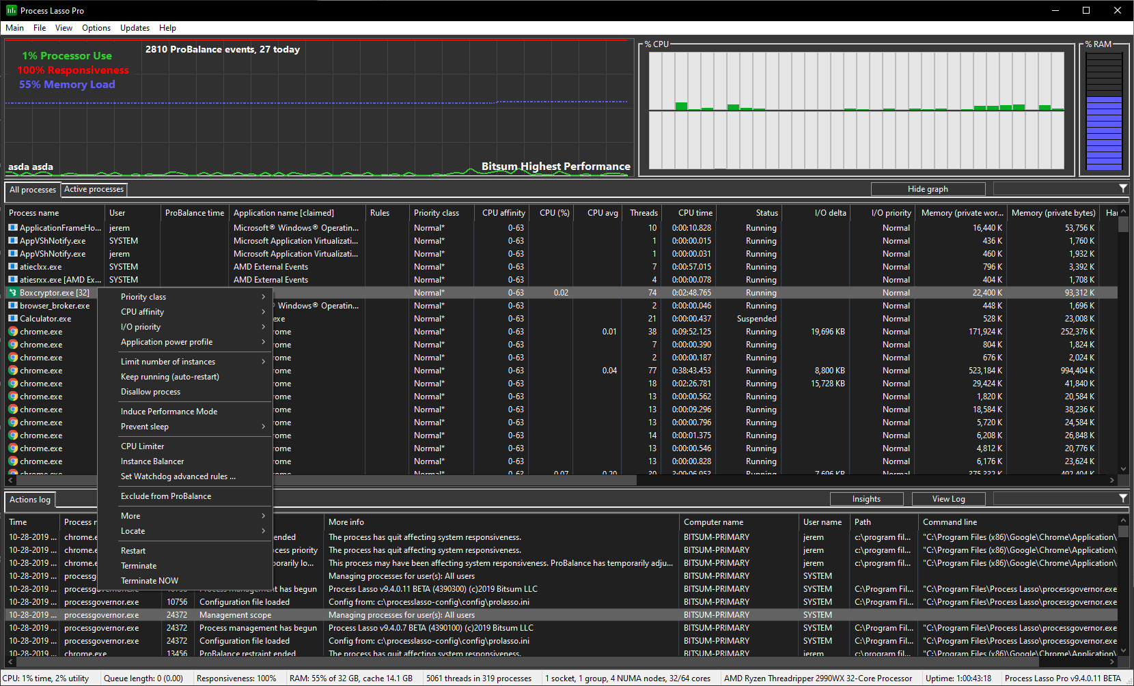Open Set Watchdog advanced rules
This screenshot has width=1134, height=686.
pos(185,476)
